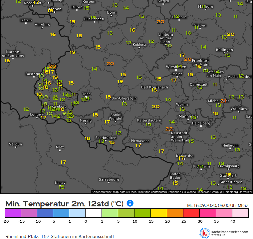Select the Sarrebourg city label
This screenshot has height=239, width=253.
click(109, 180)
